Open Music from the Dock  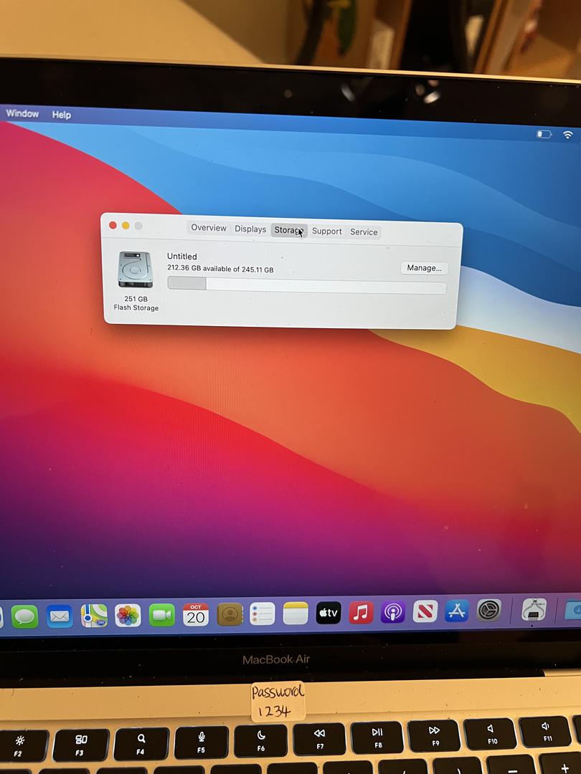361,613
